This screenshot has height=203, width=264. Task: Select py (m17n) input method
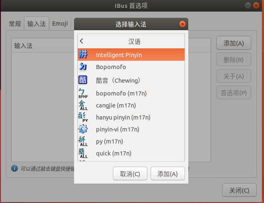131,141
